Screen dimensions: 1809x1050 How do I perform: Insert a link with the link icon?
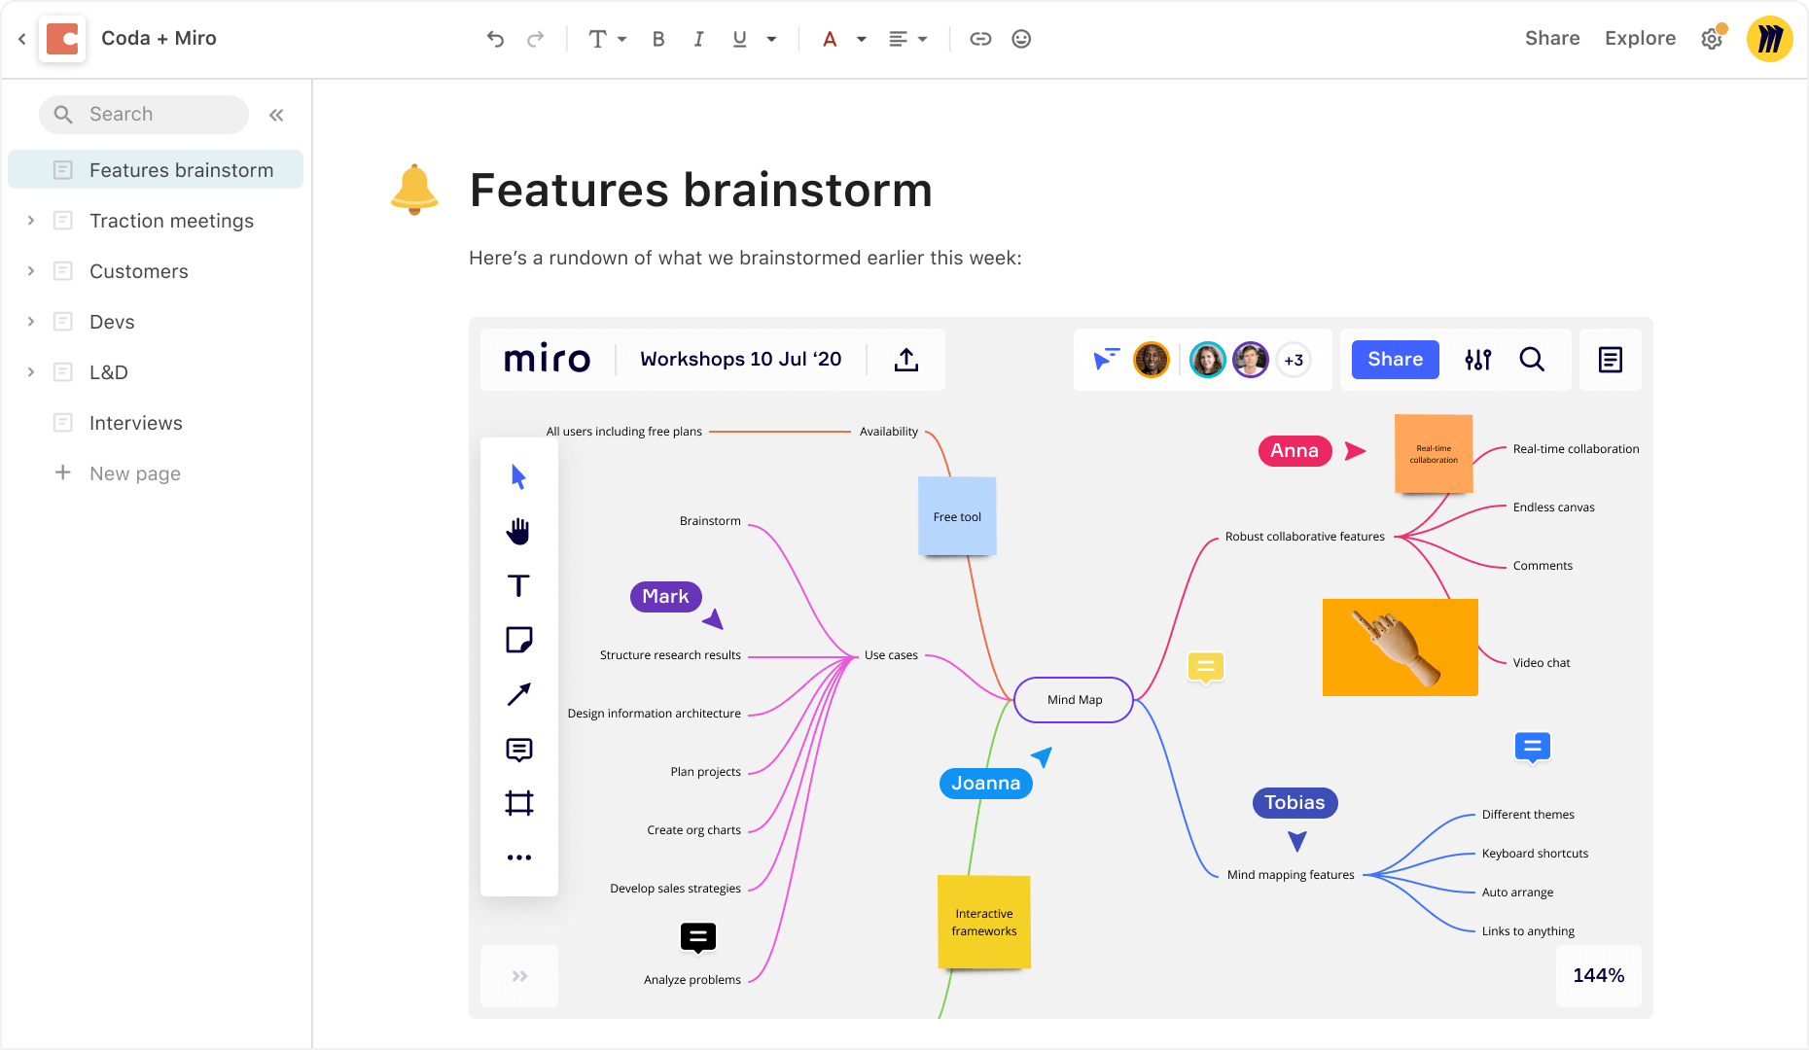tap(980, 39)
